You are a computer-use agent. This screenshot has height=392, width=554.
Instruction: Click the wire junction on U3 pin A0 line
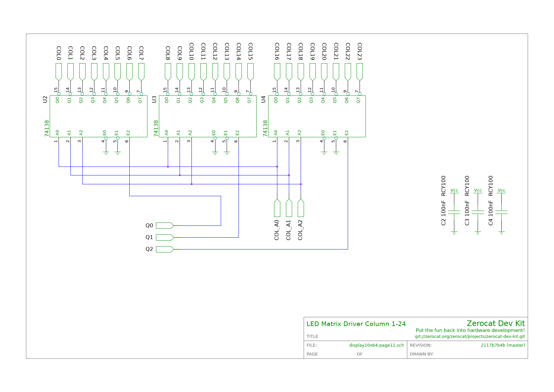tap(168, 167)
